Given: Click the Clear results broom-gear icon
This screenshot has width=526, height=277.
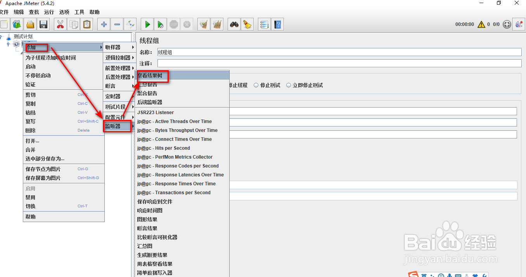Looking at the screenshot, I should click(204, 24).
